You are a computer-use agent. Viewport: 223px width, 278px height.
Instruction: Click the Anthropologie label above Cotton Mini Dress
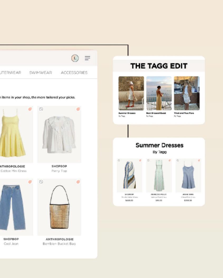12,166
